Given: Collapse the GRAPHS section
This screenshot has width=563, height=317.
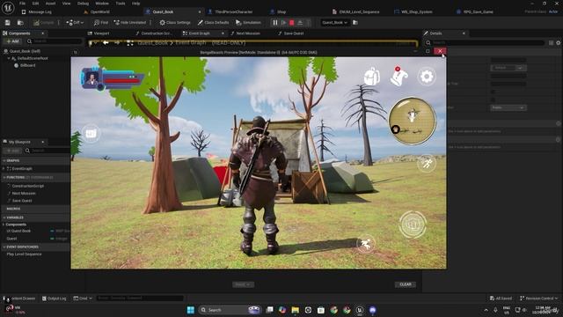Looking at the screenshot, I should pos(4,160).
